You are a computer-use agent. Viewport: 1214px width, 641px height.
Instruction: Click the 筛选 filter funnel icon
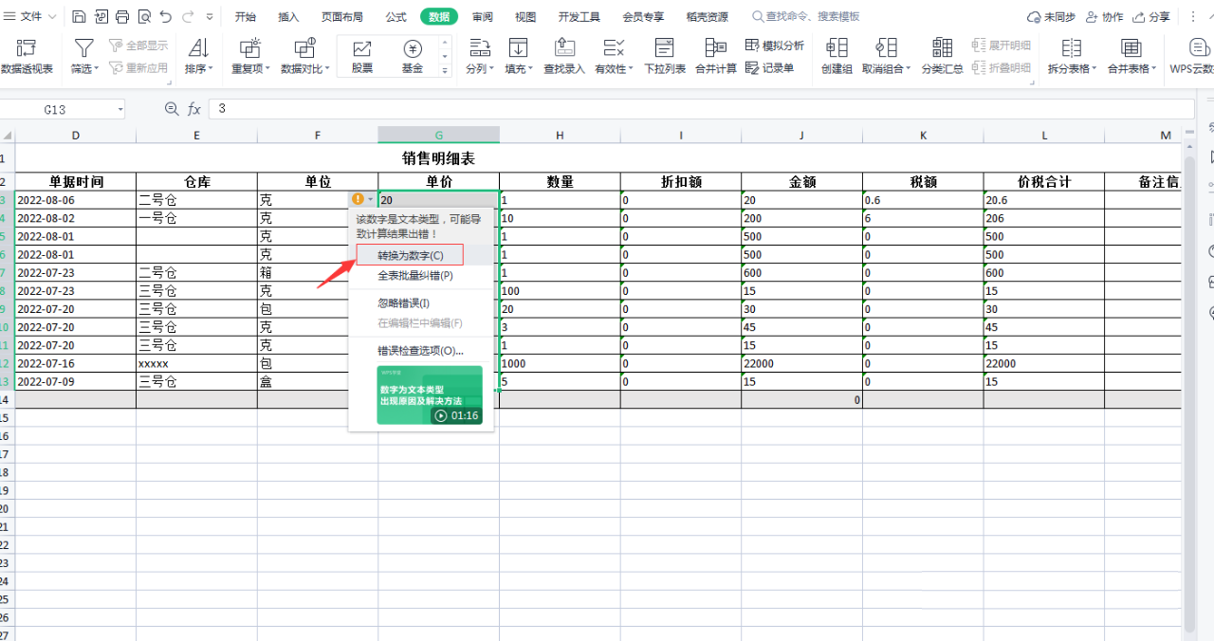(83, 47)
